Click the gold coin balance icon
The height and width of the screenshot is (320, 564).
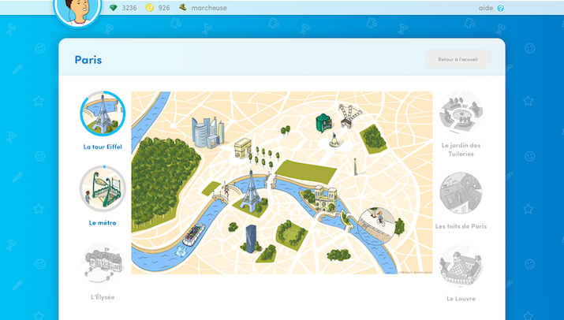[149, 8]
